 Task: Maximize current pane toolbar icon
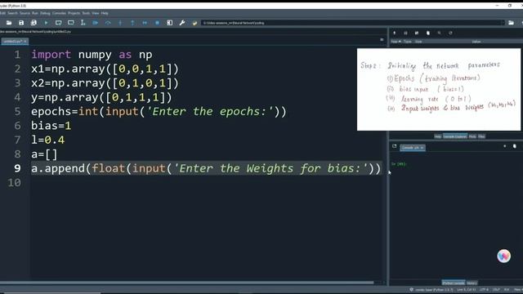point(169,23)
